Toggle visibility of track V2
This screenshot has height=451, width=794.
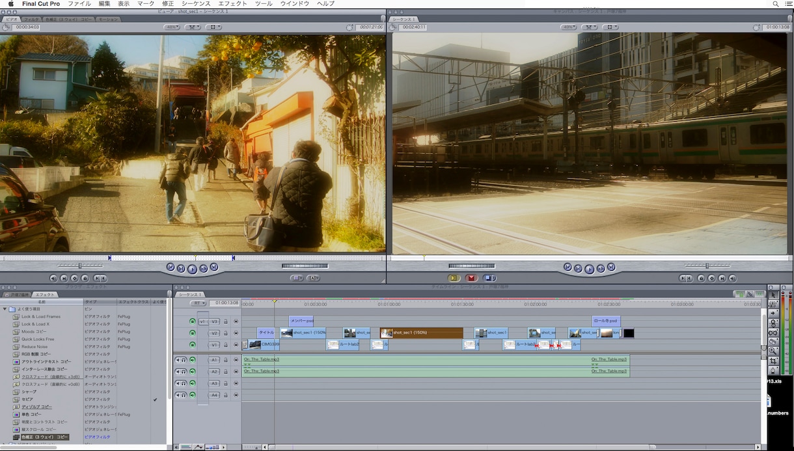click(192, 333)
